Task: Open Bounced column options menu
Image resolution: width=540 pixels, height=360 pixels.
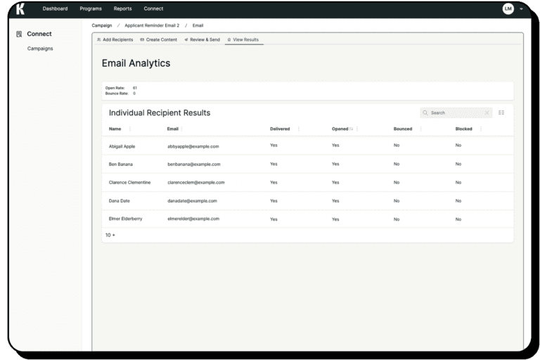Action: click(421, 129)
